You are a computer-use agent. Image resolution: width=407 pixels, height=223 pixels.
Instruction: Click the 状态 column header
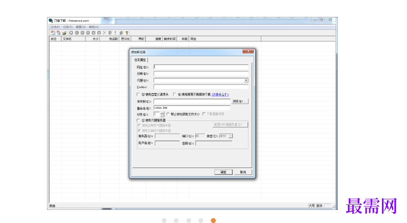tap(55, 39)
